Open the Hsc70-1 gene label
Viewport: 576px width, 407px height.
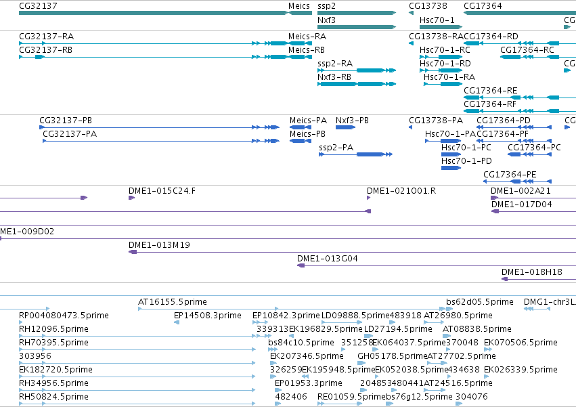(x=437, y=20)
